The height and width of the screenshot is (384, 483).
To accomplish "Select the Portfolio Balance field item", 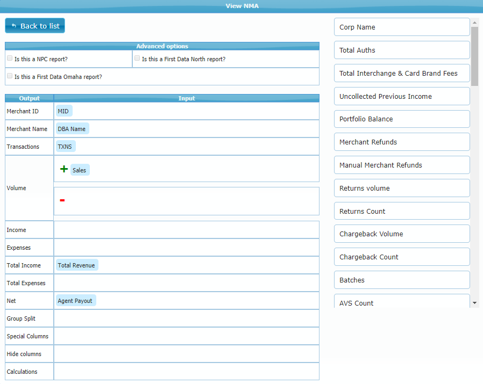I will 401,119.
